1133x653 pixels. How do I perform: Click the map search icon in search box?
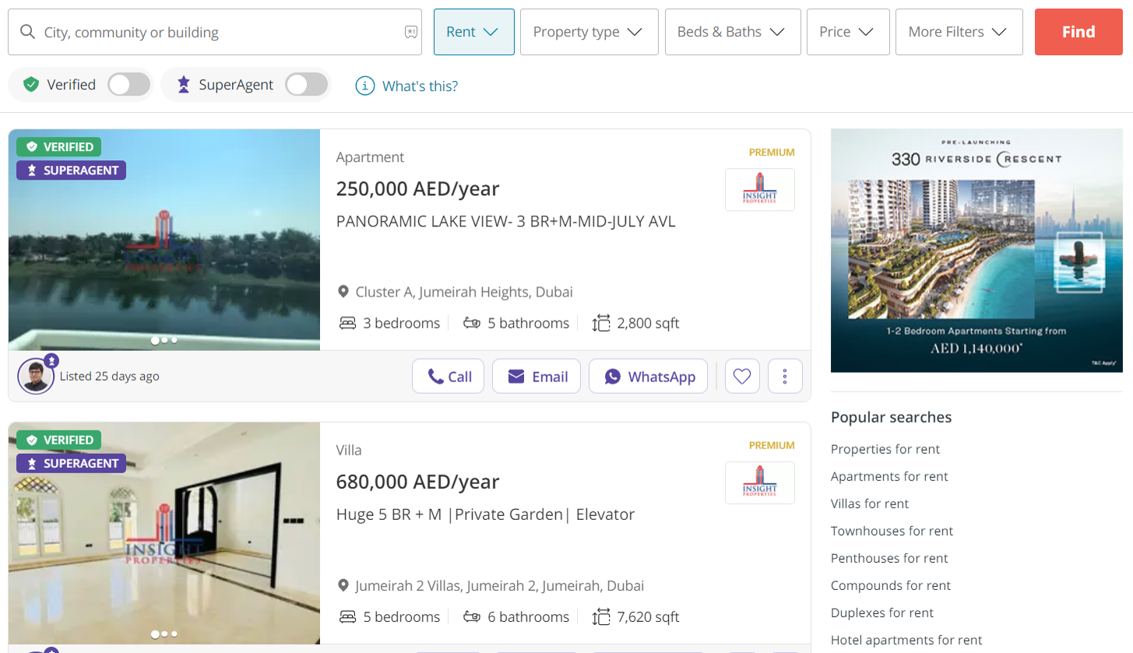pos(411,32)
